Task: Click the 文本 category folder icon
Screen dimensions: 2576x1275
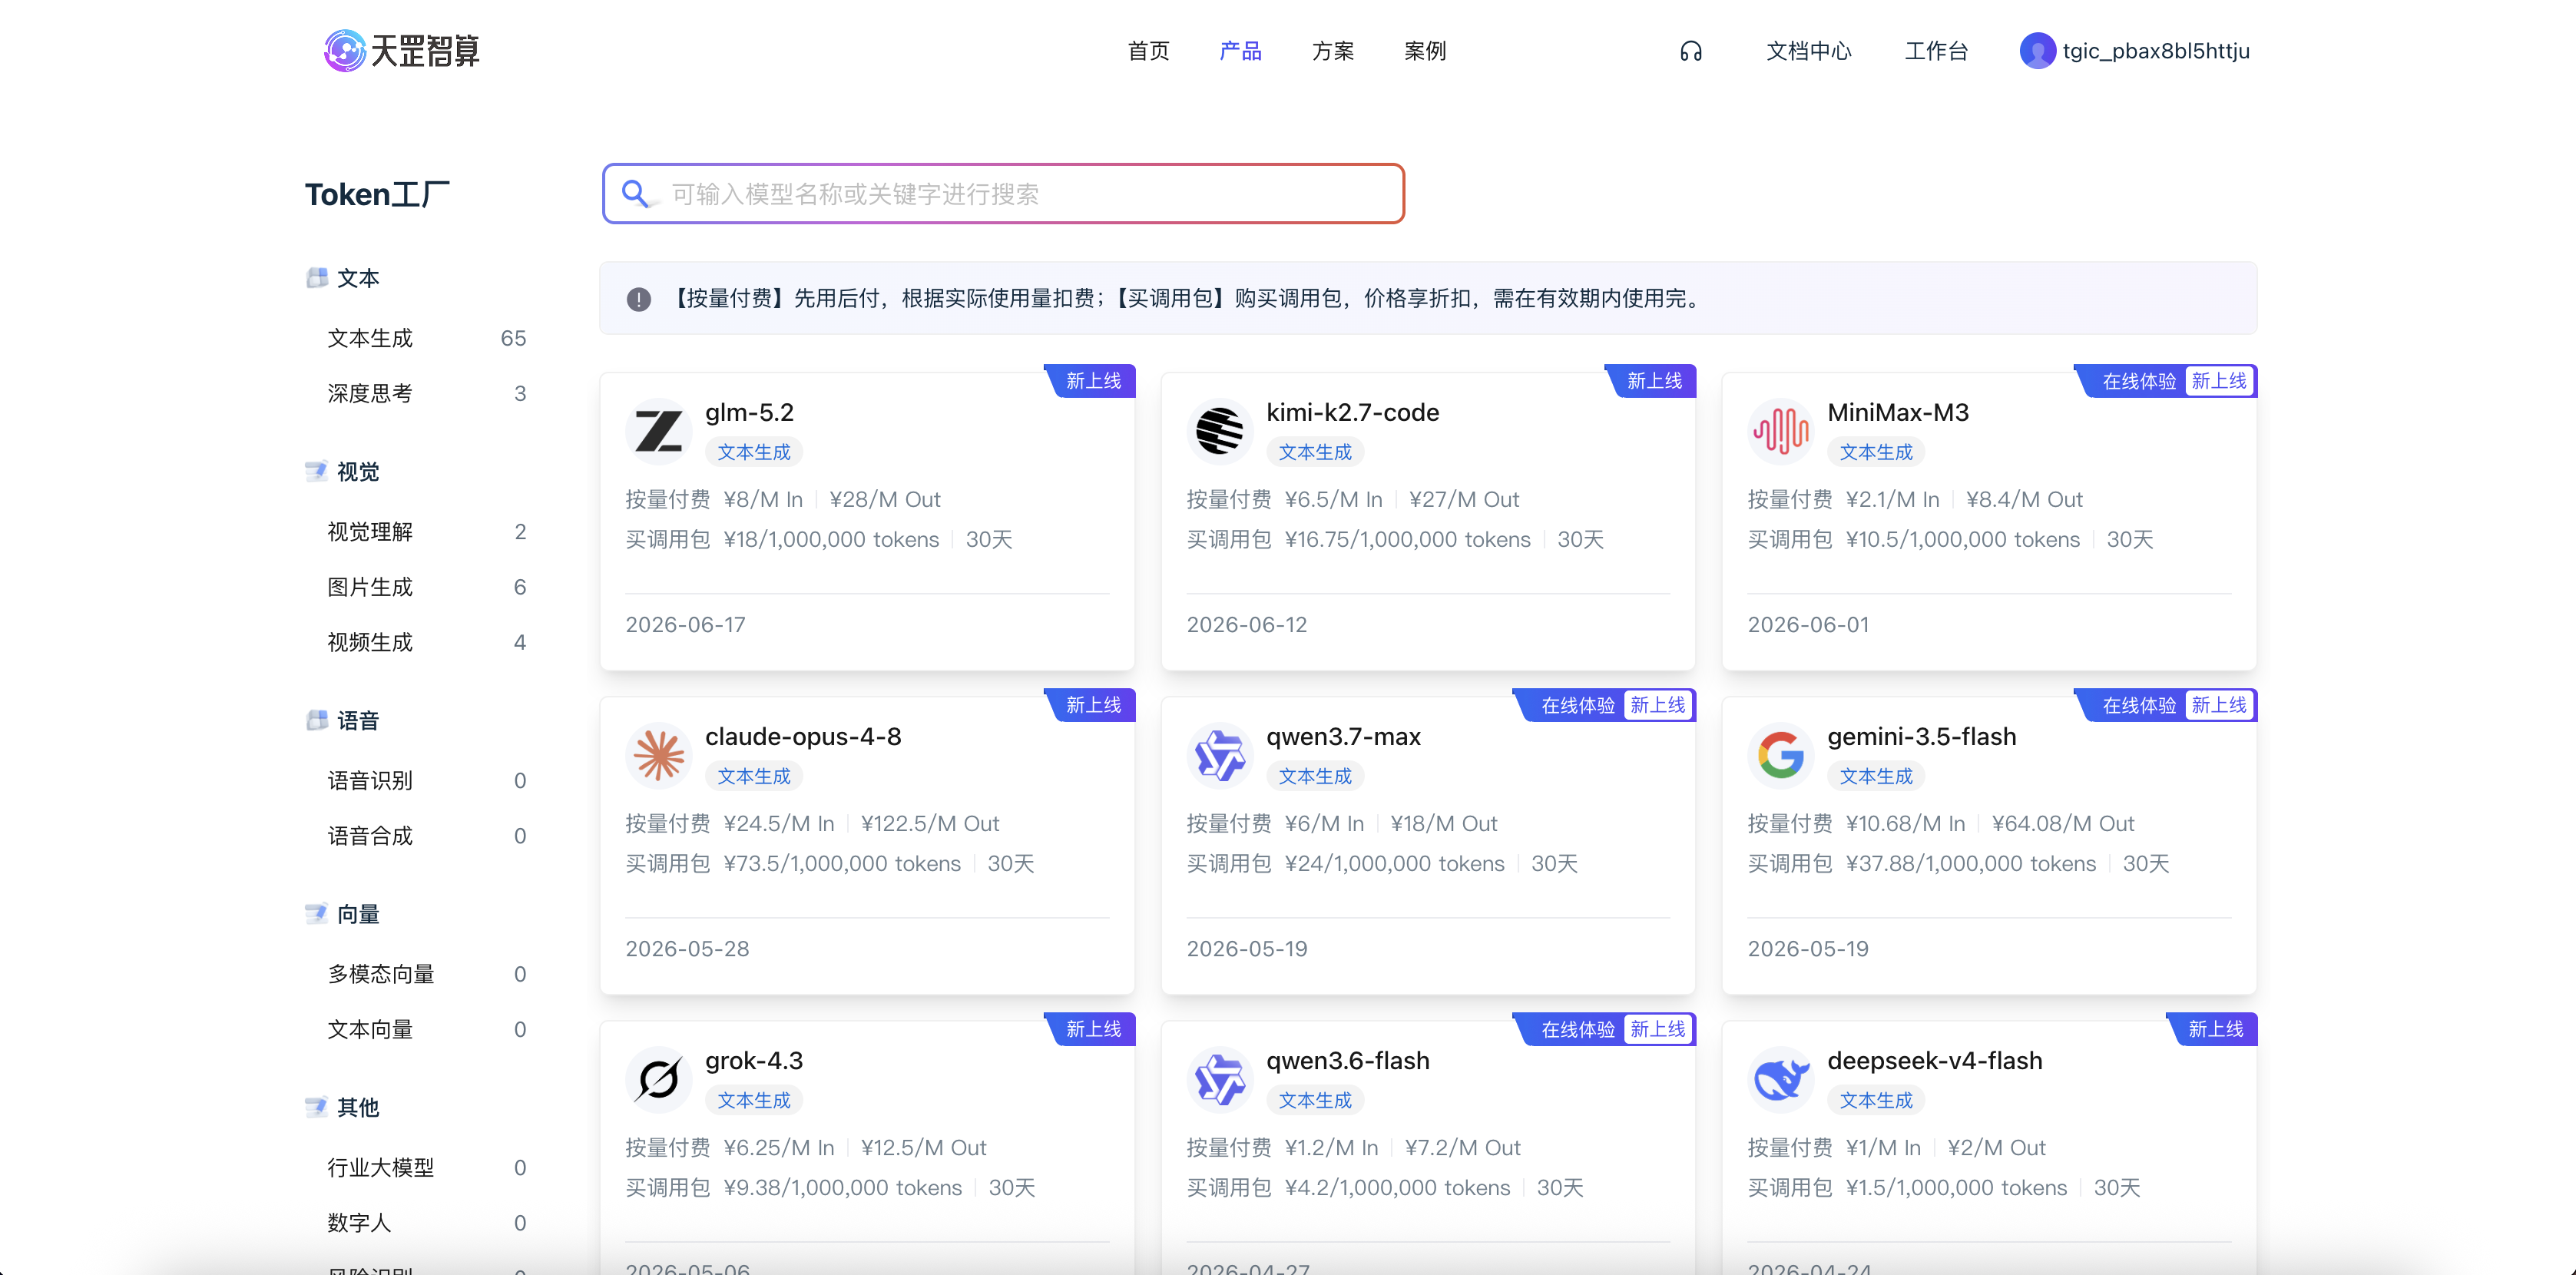Action: (317, 278)
